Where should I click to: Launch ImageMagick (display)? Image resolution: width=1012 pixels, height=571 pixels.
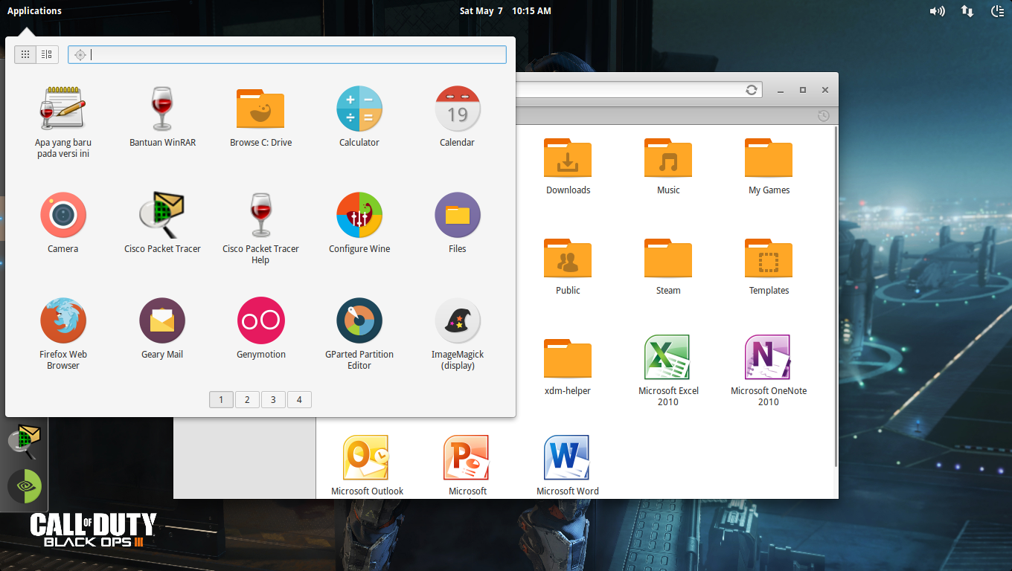458,334
